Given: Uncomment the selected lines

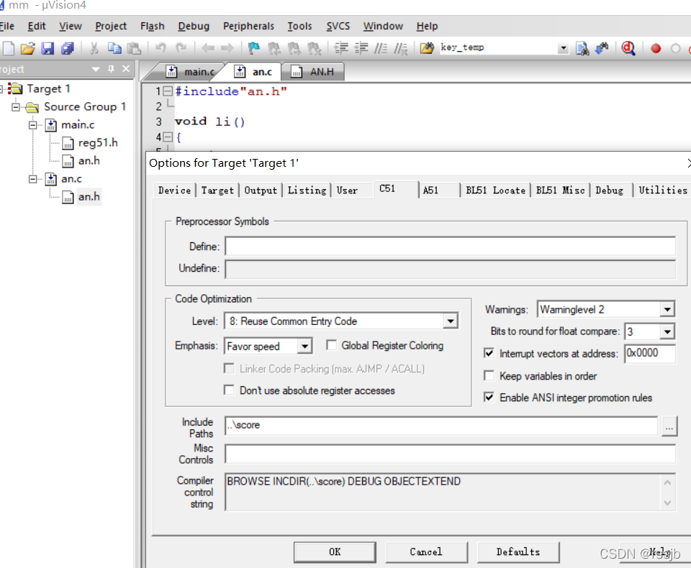Looking at the screenshot, I should point(401,48).
